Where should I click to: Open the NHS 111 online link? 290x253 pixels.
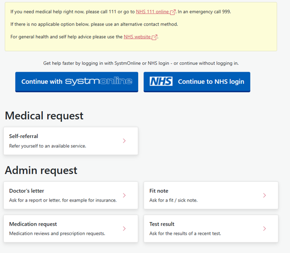pos(152,12)
